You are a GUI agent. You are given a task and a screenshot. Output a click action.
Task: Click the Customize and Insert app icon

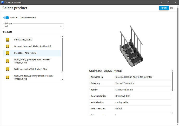[x=3, y=2]
